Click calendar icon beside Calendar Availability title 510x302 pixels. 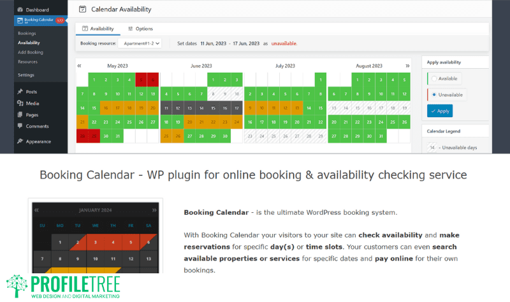(83, 10)
